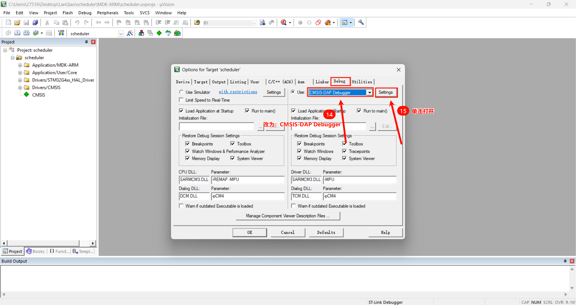The height and width of the screenshot is (305, 576).
Task: Switch to the Target tab
Action: pos(201,82)
